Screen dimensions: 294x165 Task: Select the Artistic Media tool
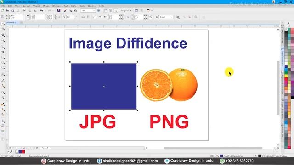point(3,52)
